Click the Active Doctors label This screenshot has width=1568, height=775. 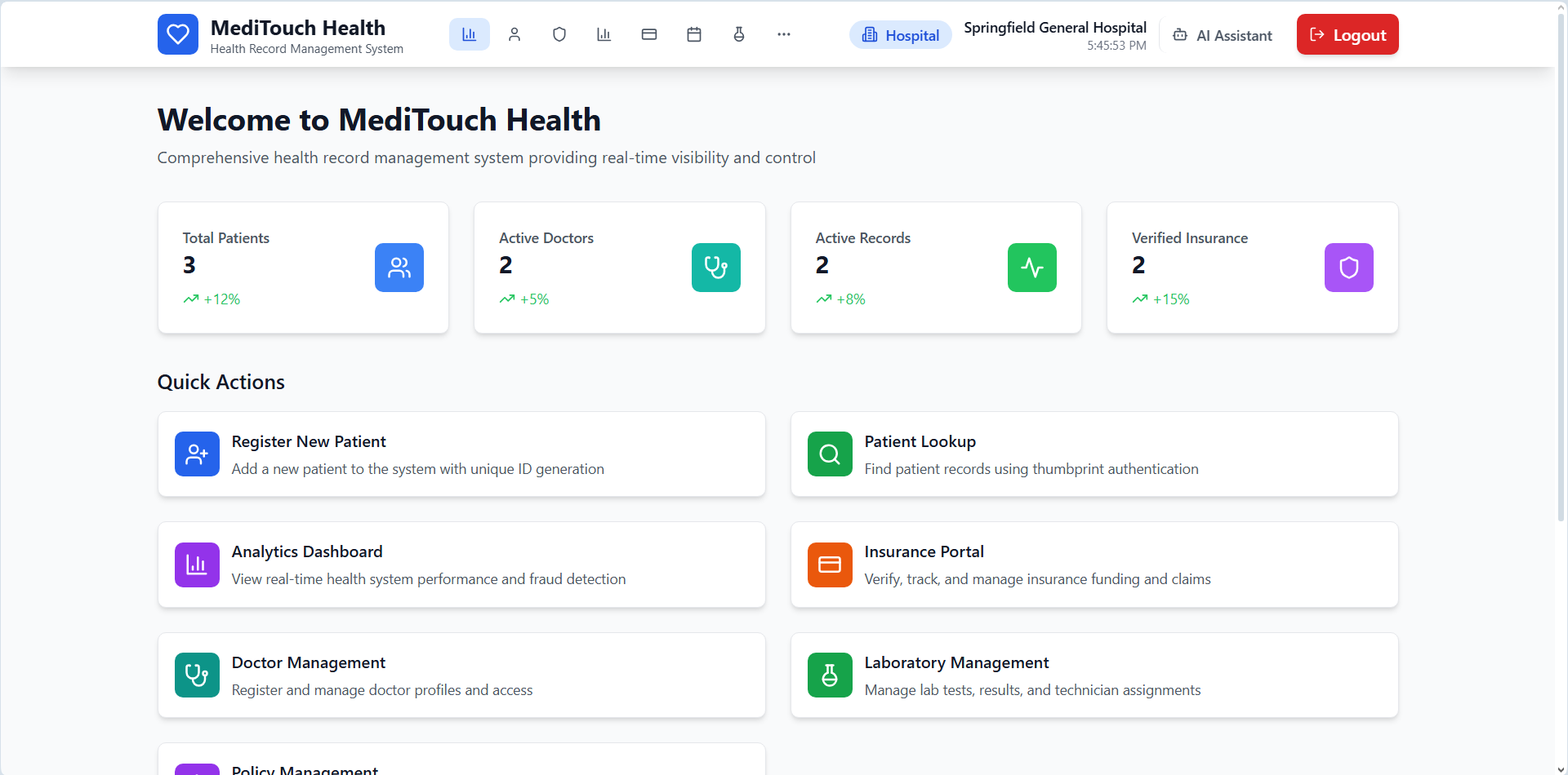click(x=546, y=238)
